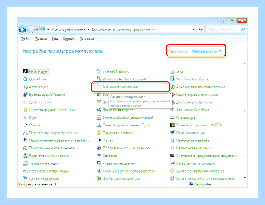
Task: Click in the Control Panel search field
Action: point(224,29)
